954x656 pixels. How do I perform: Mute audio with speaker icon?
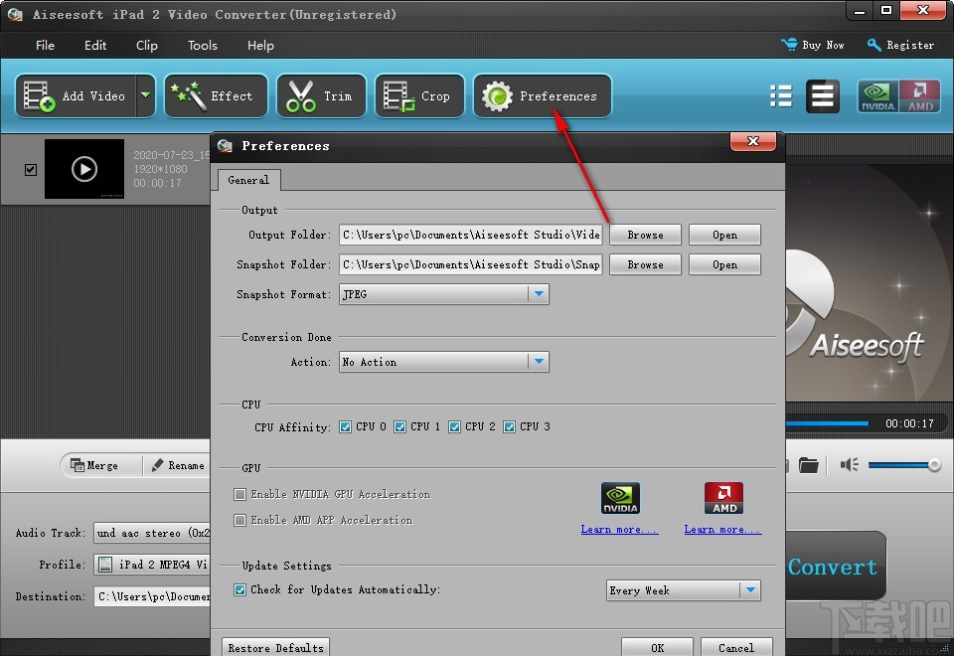click(x=850, y=465)
